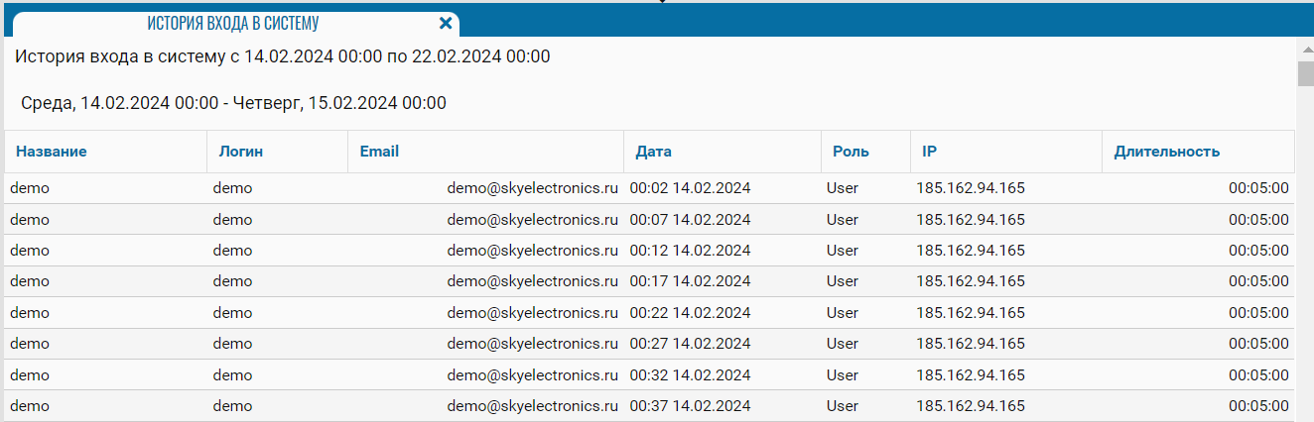This screenshot has height=422, width=1314.
Task: Click the report period heading text
Action: pos(283,56)
